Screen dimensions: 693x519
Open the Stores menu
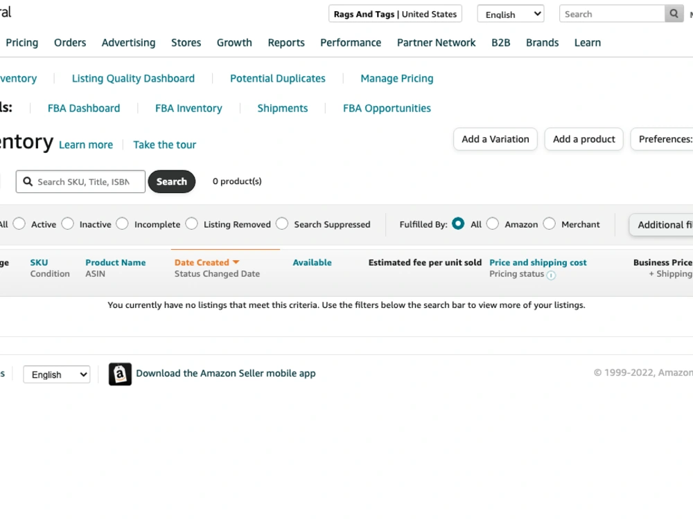pos(186,42)
